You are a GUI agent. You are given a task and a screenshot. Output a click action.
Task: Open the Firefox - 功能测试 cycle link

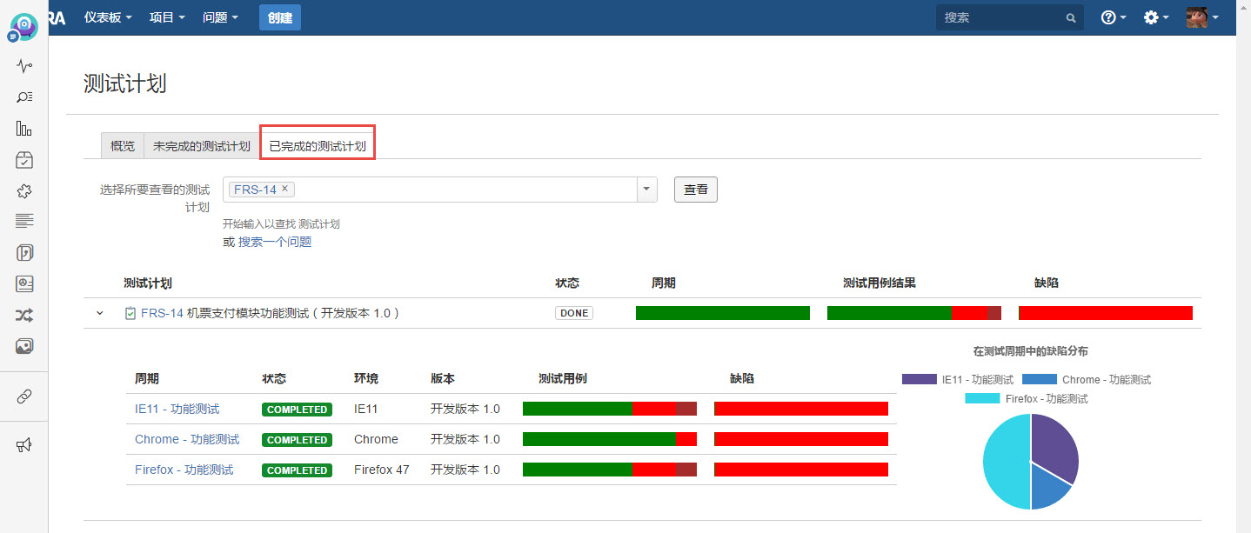coord(184,470)
